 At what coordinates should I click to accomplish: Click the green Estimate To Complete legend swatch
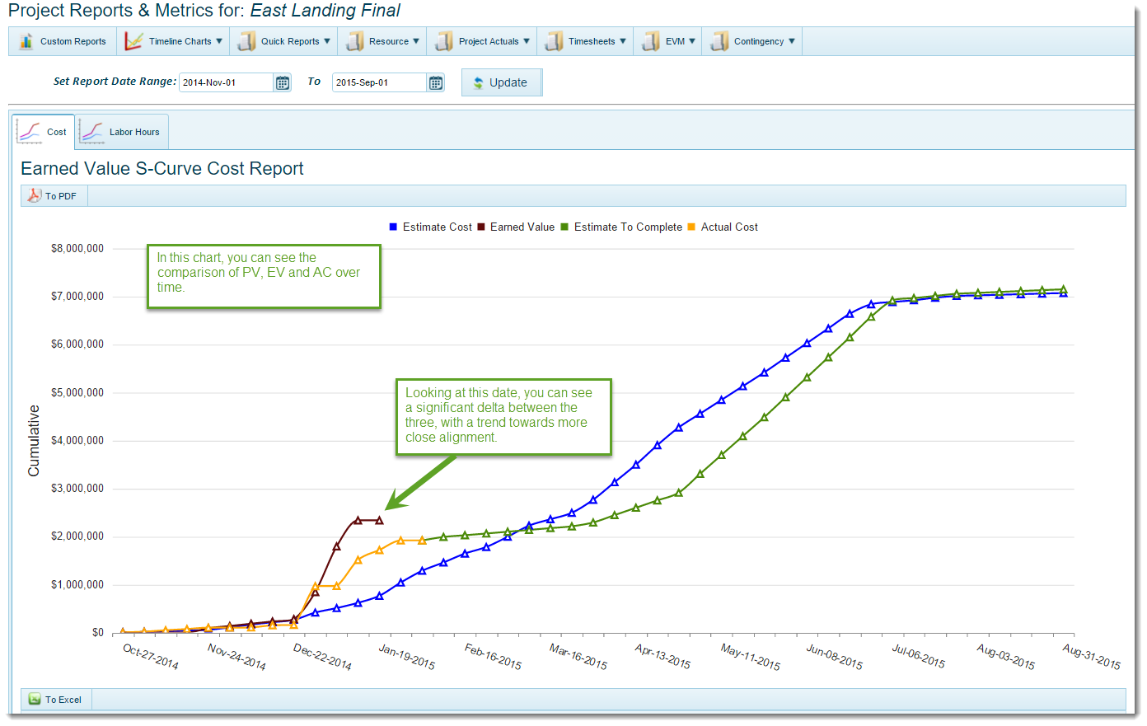click(564, 227)
